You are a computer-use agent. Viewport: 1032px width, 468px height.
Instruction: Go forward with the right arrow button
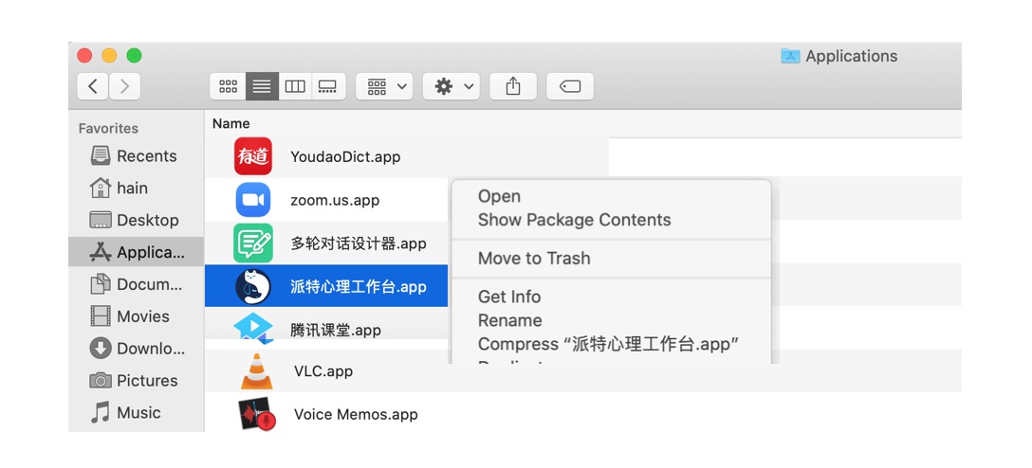[124, 86]
